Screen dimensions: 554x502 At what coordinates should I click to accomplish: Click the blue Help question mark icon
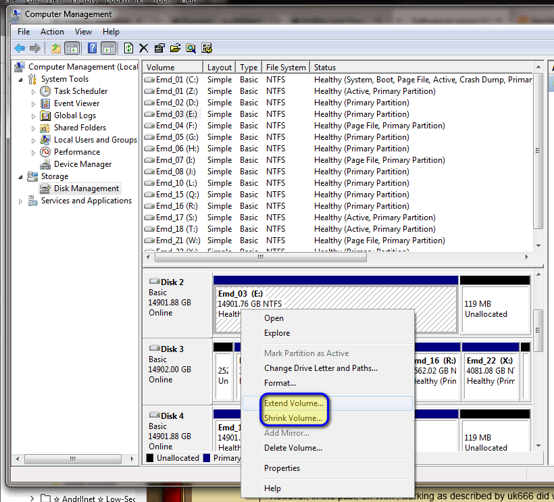coord(92,48)
